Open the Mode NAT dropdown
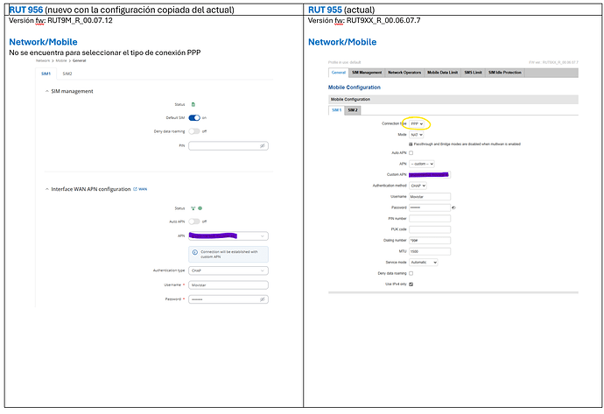Viewport: 604px width, 414px height. pos(417,135)
